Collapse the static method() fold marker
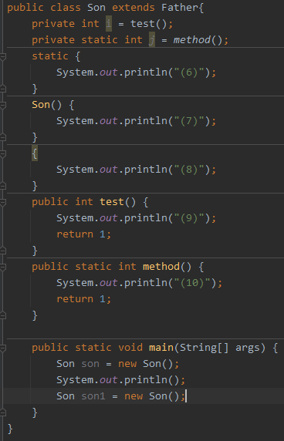The width and height of the screenshot is (284, 441). coord(3,267)
